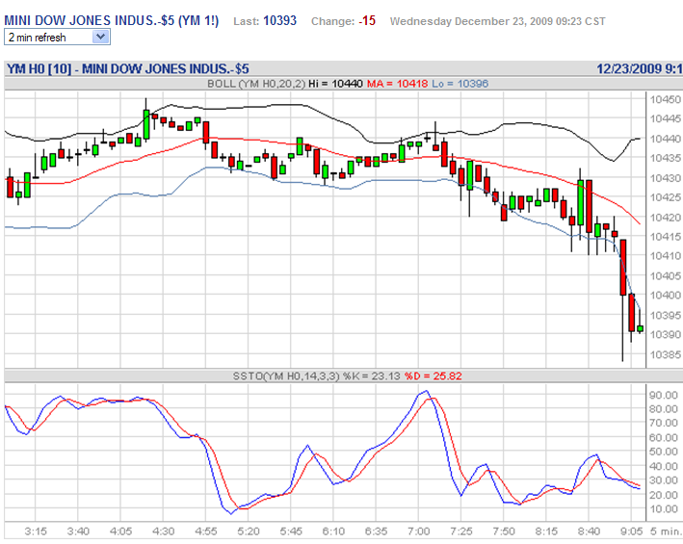Click the 5 min. interval label
683x544 pixels.
tap(666, 531)
